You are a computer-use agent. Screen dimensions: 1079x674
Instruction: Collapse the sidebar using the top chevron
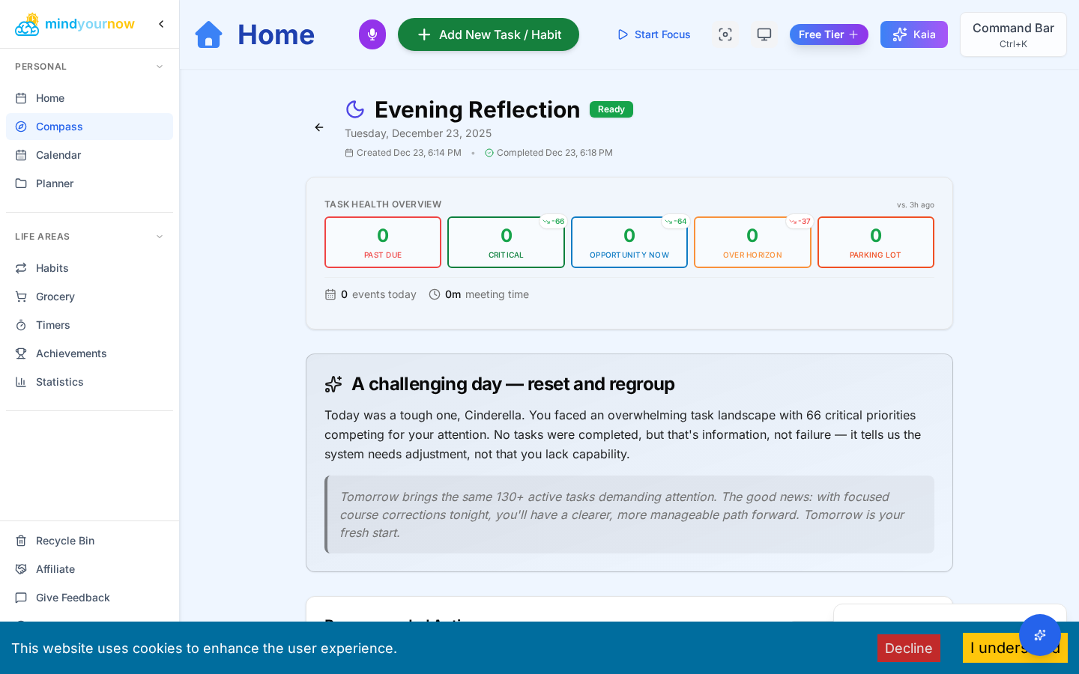click(x=161, y=23)
